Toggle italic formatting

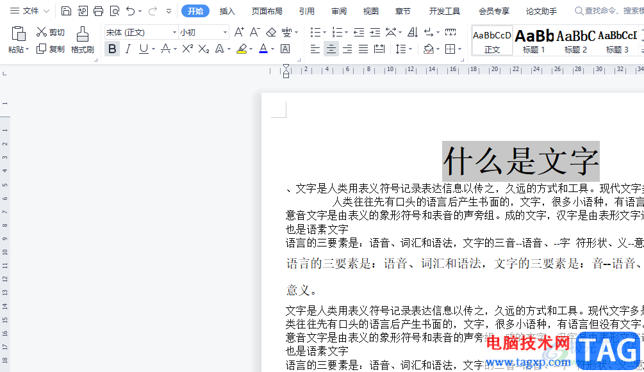click(x=128, y=49)
